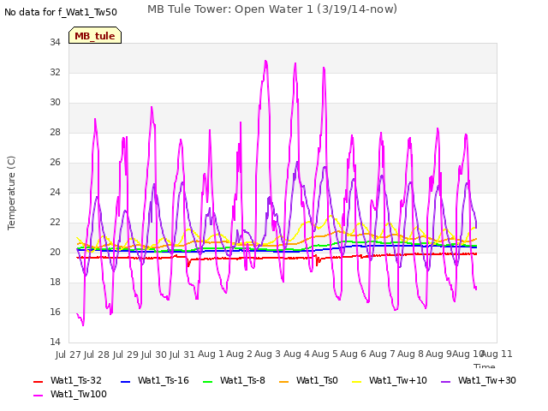Click the Aug 4 x-axis tick label
This screenshot has height=411, width=548.
point(296,354)
